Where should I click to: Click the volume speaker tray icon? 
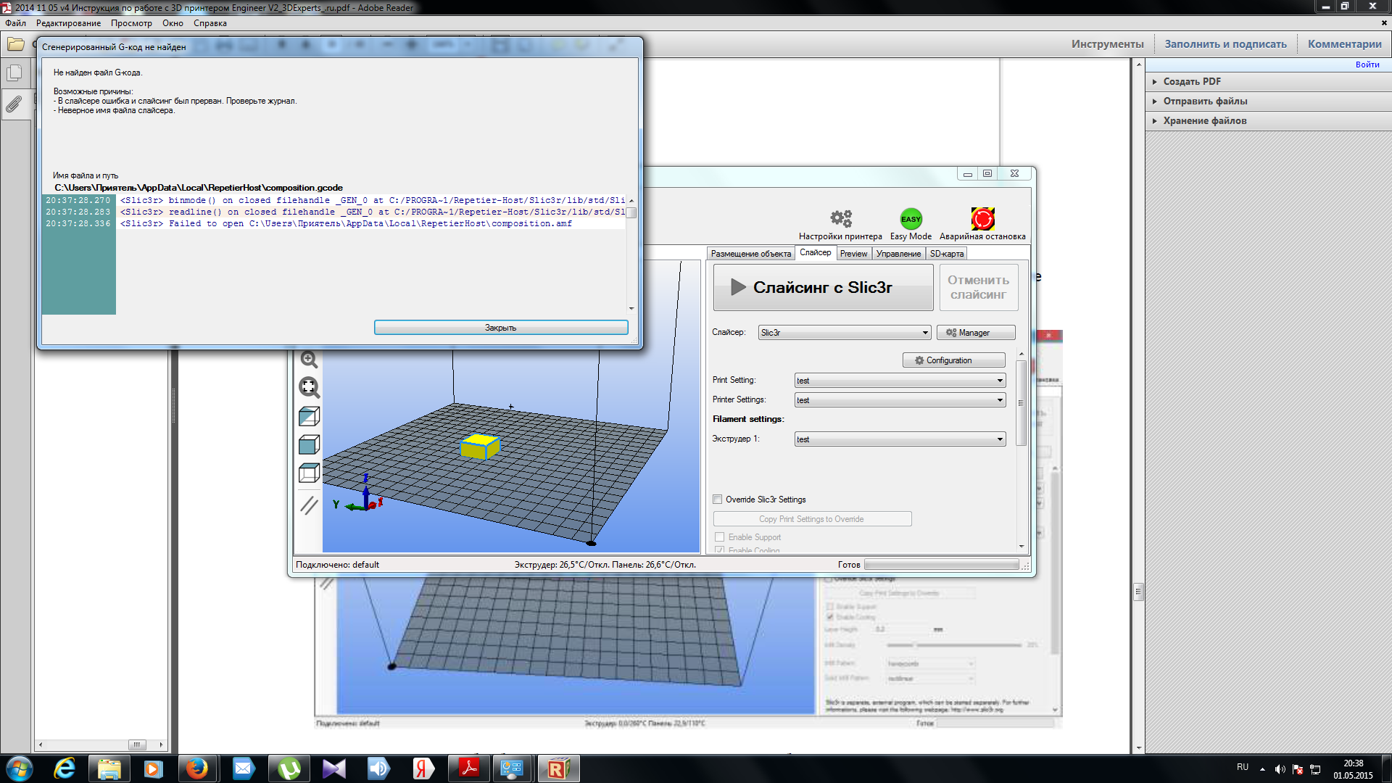1280,769
